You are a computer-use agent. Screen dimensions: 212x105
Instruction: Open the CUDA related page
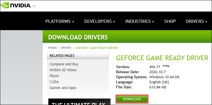pos(54,82)
